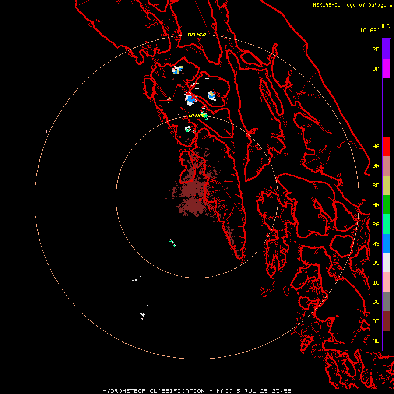Click the HHC product label
The height and width of the screenshot is (394, 394).
click(x=384, y=26)
